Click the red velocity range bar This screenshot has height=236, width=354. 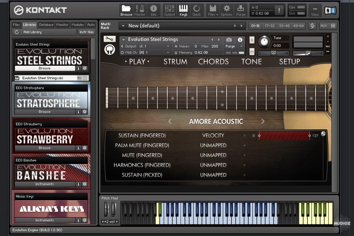coord(284,136)
